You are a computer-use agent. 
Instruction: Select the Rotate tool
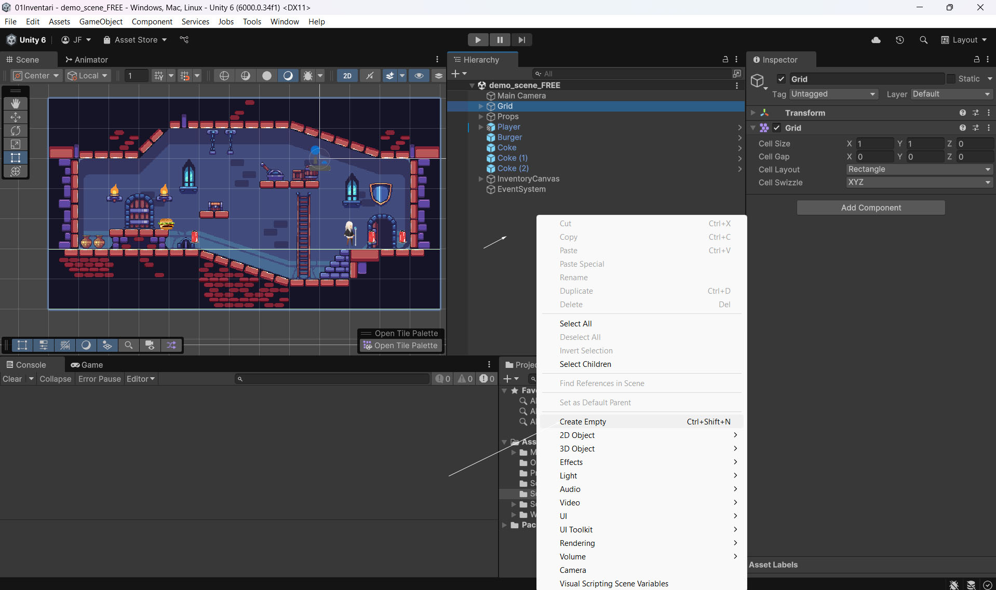point(16,131)
